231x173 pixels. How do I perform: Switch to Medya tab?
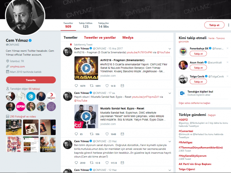pyautogui.click(x=128, y=38)
